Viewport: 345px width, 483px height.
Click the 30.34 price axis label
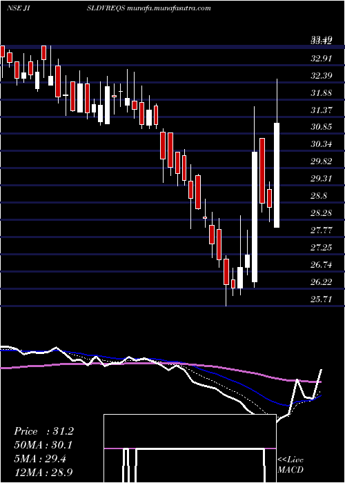pos(322,144)
